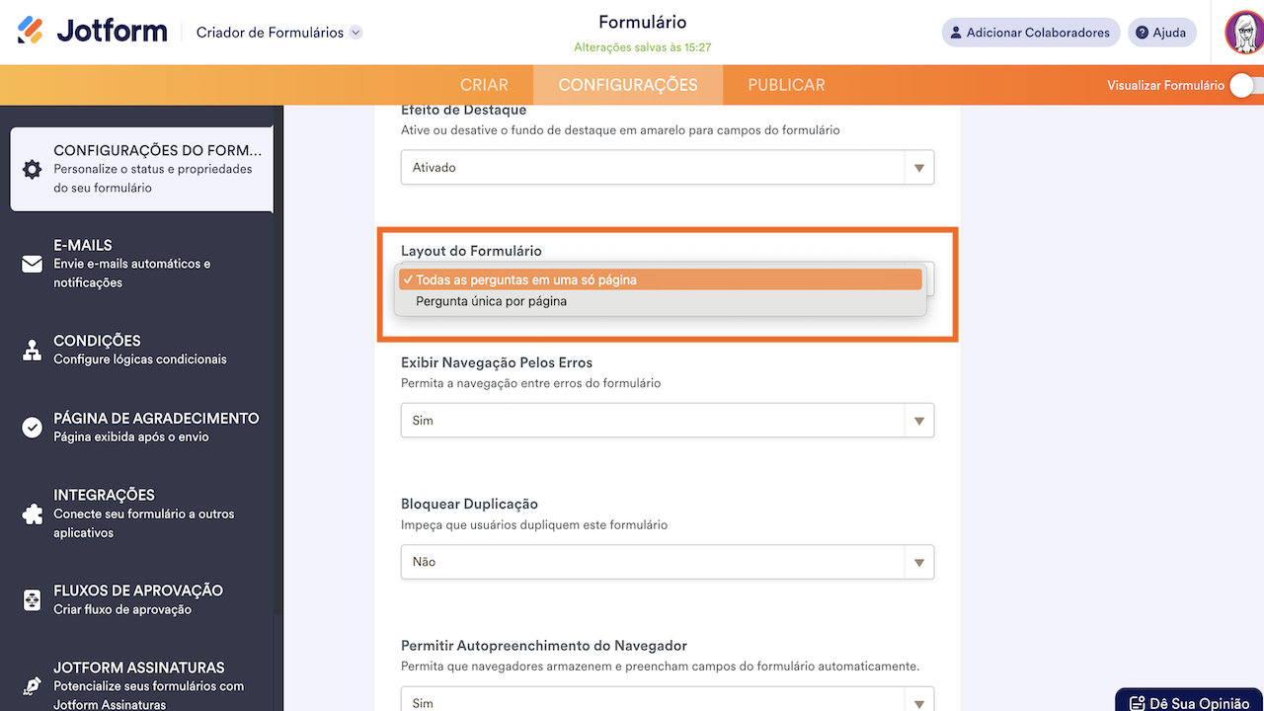Click the Jotform Assinaturas pen icon
Viewport: 1264px width, 711px height.
click(33, 685)
